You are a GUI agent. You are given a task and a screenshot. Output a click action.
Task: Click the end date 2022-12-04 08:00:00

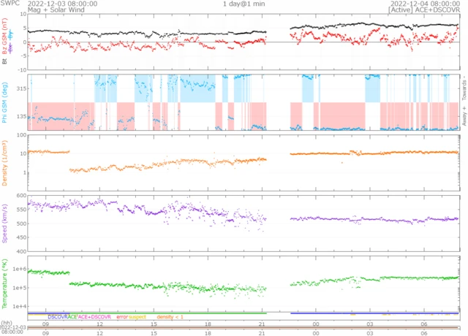click(424, 4)
